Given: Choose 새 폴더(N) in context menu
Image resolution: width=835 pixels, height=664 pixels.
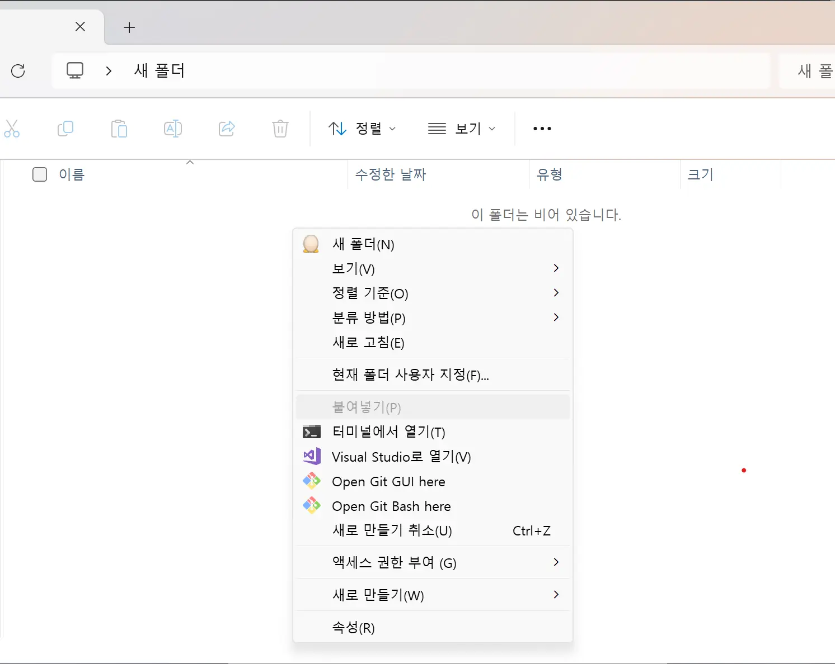Looking at the screenshot, I should (x=433, y=244).
